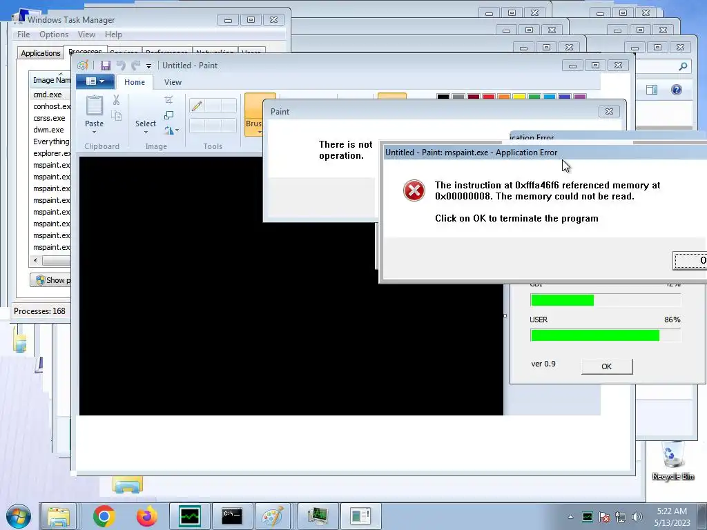Click the volume speaker icon in the tray
The height and width of the screenshot is (530, 707).
click(637, 518)
